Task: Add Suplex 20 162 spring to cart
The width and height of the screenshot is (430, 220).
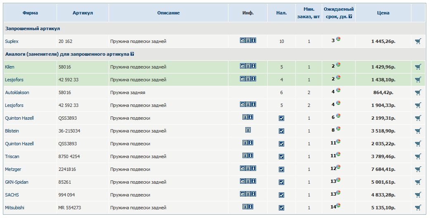Action: point(418,41)
